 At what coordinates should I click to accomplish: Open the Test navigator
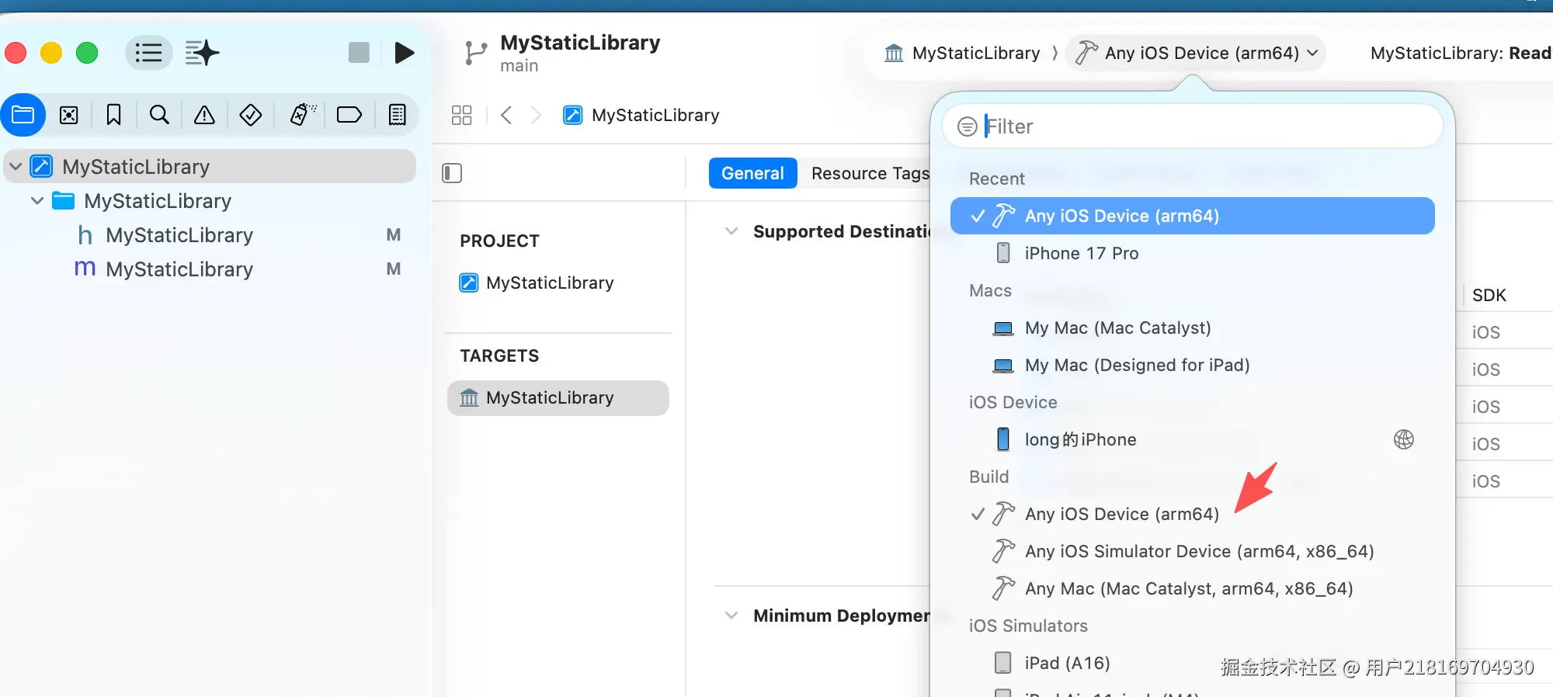click(x=250, y=115)
